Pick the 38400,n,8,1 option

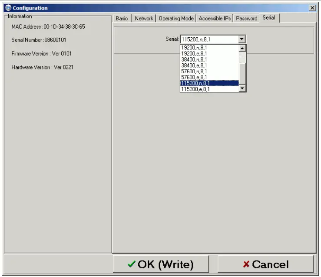click(x=209, y=59)
